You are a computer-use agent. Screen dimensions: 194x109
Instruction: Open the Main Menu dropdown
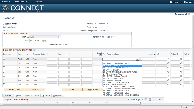tap(21, 2)
